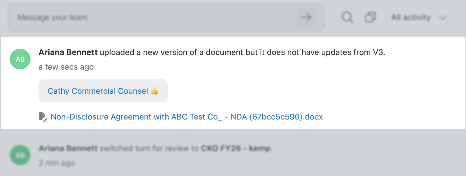Image resolution: width=466 pixels, height=176 pixels.
Task: Click the All activity label
Action: [411, 17]
